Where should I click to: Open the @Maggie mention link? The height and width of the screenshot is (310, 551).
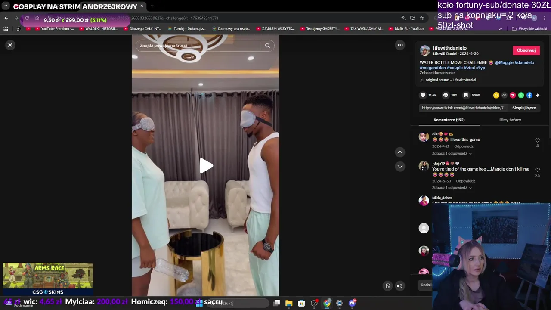pyautogui.click(x=504, y=62)
